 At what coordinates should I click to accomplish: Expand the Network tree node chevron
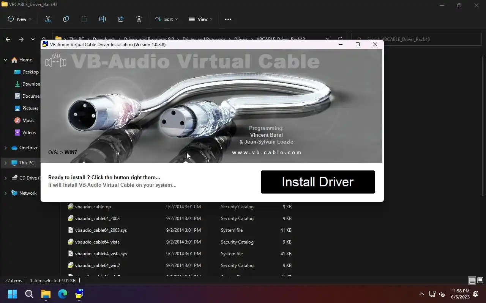pyautogui.click(x=5, y=193)
